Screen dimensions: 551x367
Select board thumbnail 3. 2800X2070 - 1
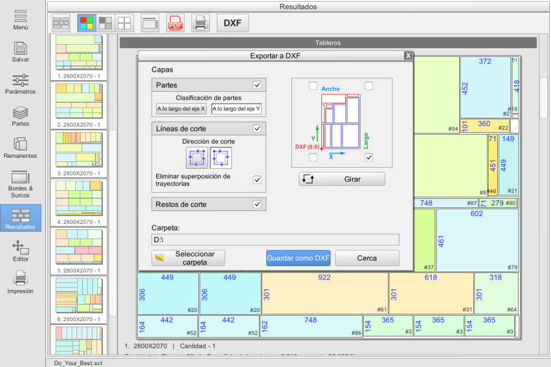(79, 154)
